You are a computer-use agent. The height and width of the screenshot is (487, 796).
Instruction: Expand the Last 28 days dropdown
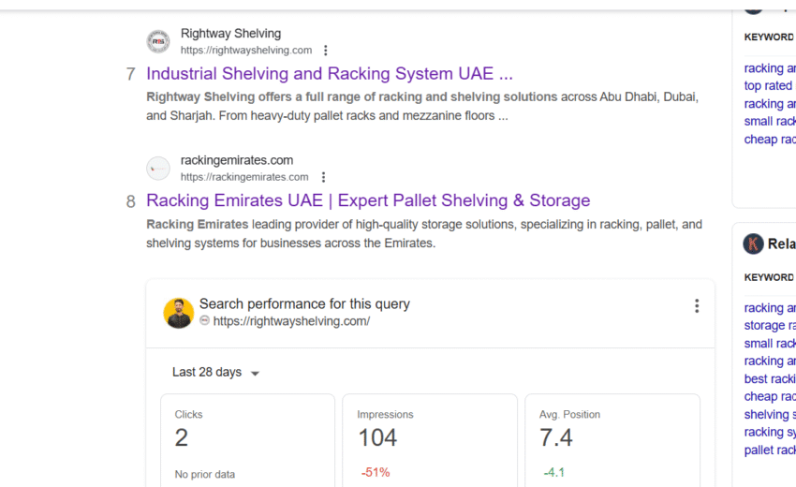(x=215, y=373)
